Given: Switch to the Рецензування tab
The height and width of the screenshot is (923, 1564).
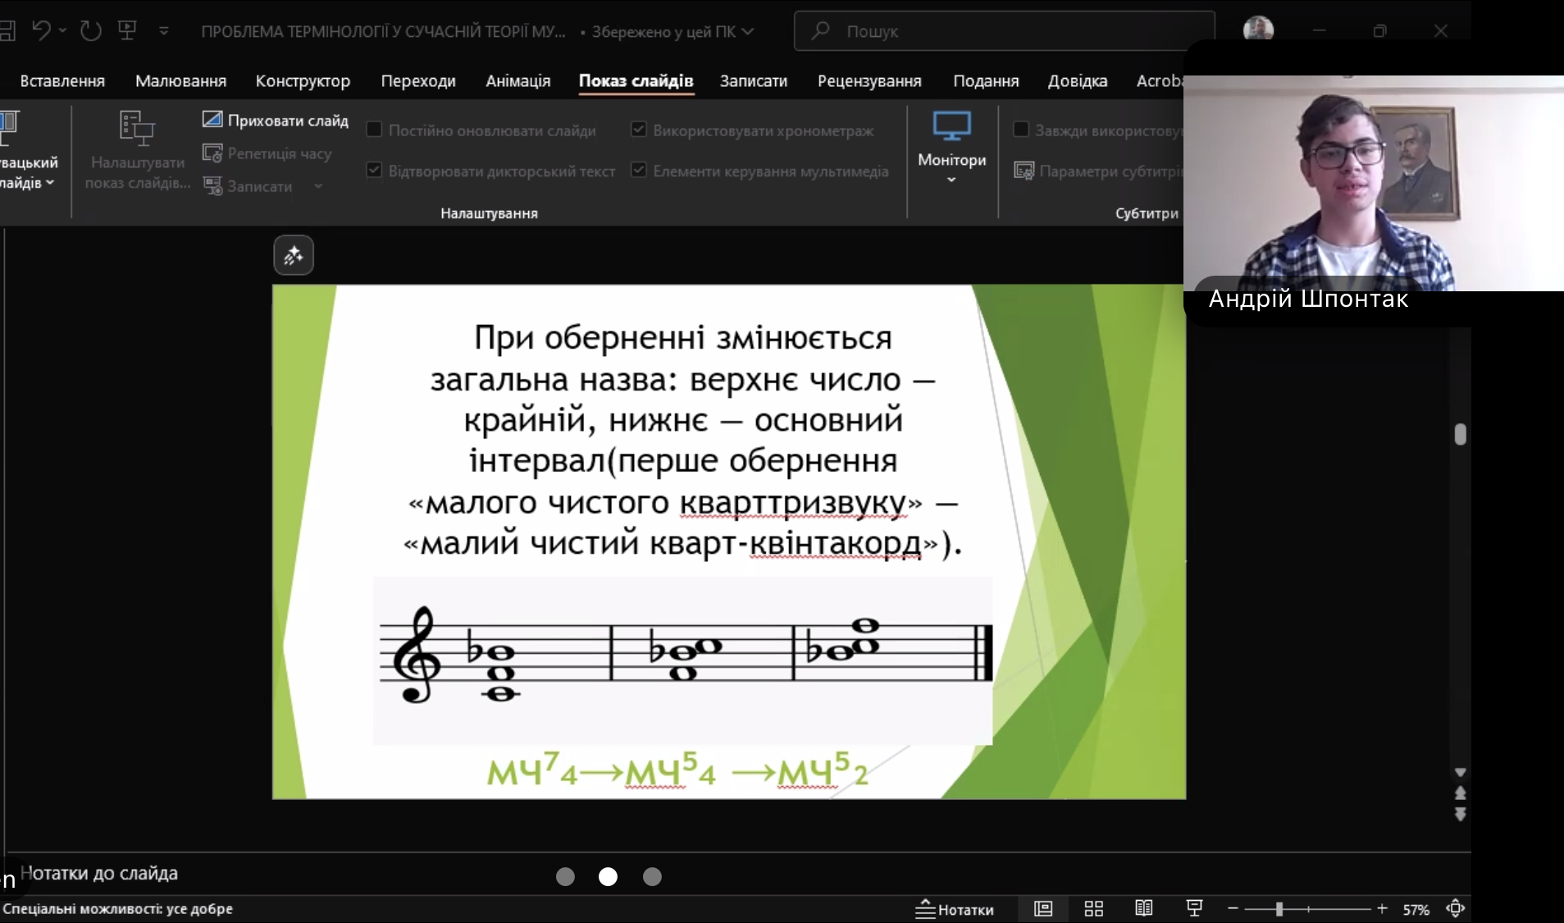Looking at the screenshot, I should click(869, 80).
